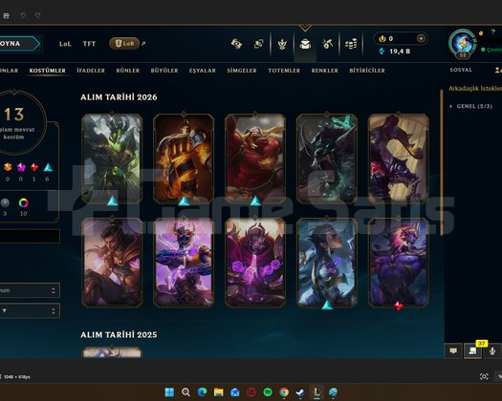Click the skin list vertical scrollbar
The height and width of the screenshot is (401, 502).
tap(442, 162)
